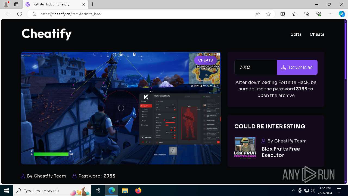The width and height of the screenshot is (348, 196).
Task: Click the Edge icon on taskbar
Action: (112, 191)
